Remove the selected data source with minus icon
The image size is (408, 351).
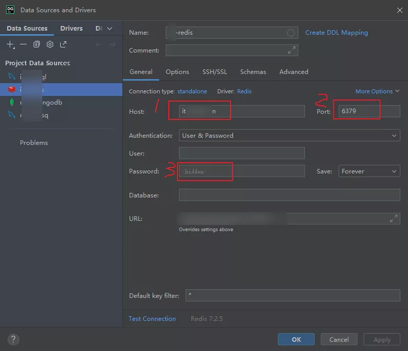pos(23,44)
